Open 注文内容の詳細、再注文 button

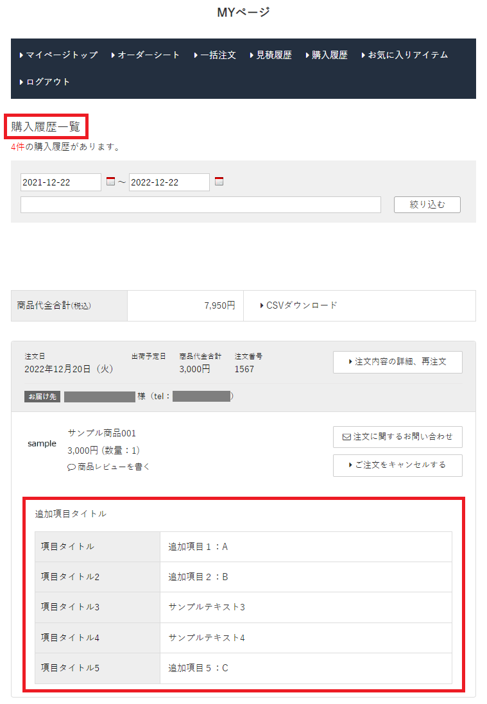[397, 362]
